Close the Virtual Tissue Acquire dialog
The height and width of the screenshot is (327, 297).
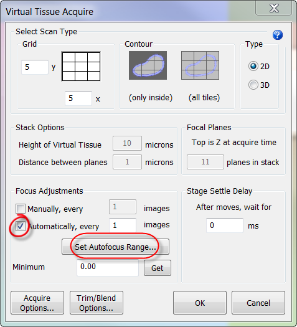(274, 8)
